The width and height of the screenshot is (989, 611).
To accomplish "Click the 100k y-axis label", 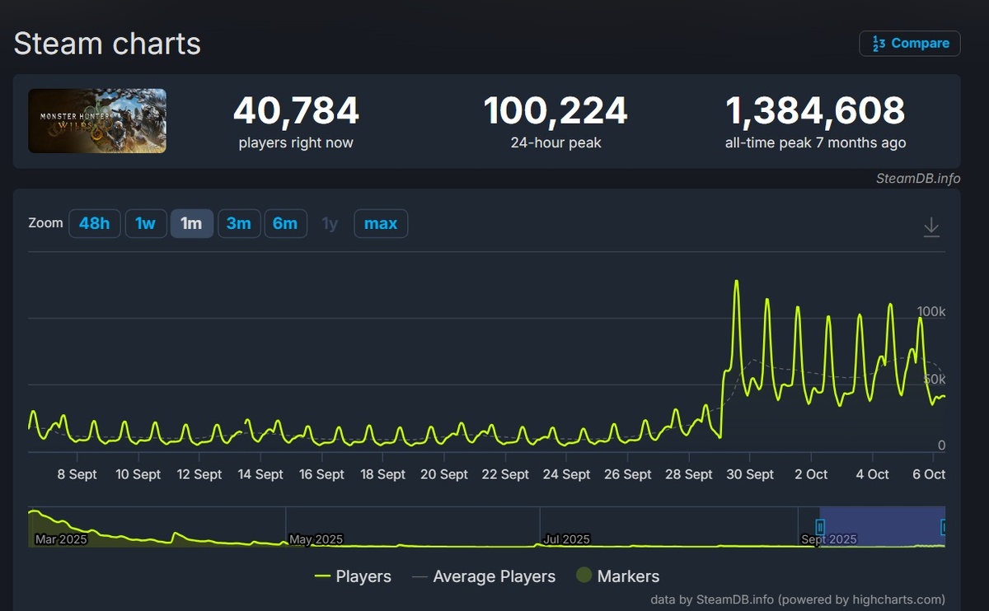I will [931, 311].
